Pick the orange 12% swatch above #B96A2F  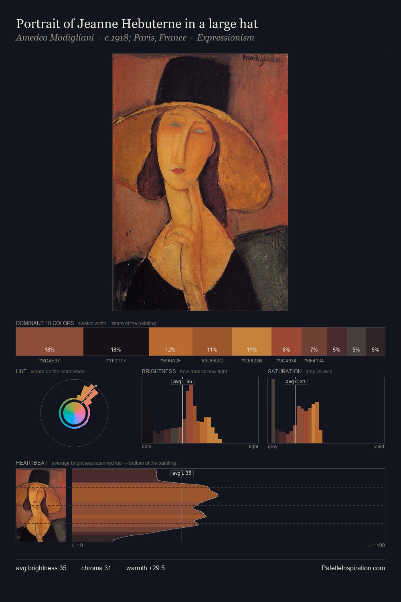pyautogui.click(x=170, y=342)
